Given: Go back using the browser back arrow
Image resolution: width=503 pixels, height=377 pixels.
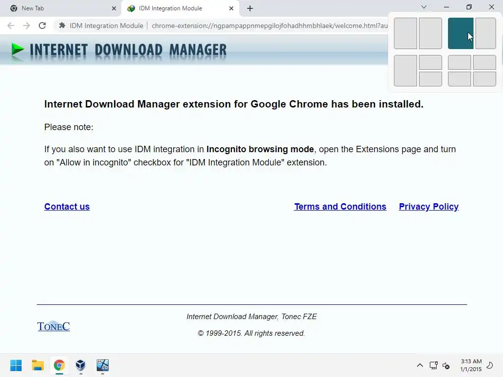Looking at the screenshot, I should tap(11, 26).
